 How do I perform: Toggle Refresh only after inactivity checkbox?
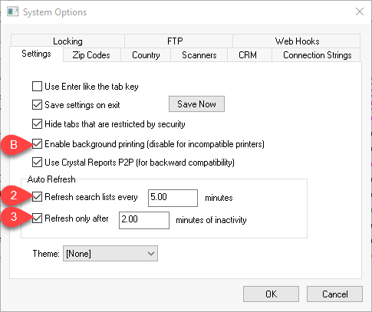pos(37,218)
